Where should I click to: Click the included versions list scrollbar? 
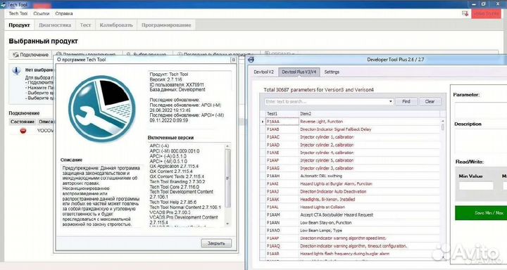[x=227, y=179]
